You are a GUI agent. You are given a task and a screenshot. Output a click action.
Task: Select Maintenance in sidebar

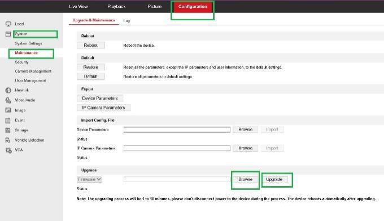26,53
